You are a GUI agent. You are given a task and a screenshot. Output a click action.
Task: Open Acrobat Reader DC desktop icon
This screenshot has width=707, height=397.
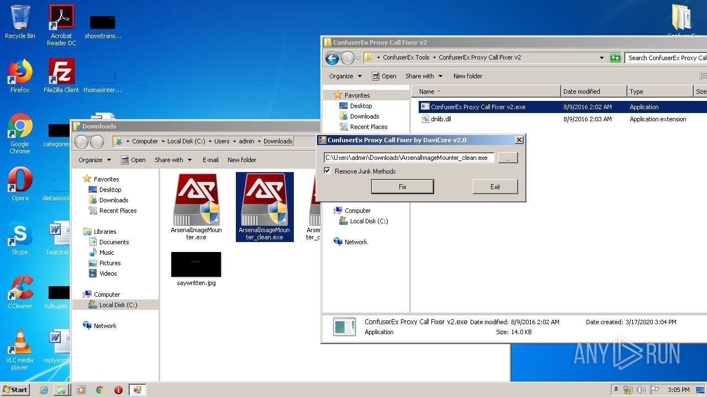click(x=61, y=25)
